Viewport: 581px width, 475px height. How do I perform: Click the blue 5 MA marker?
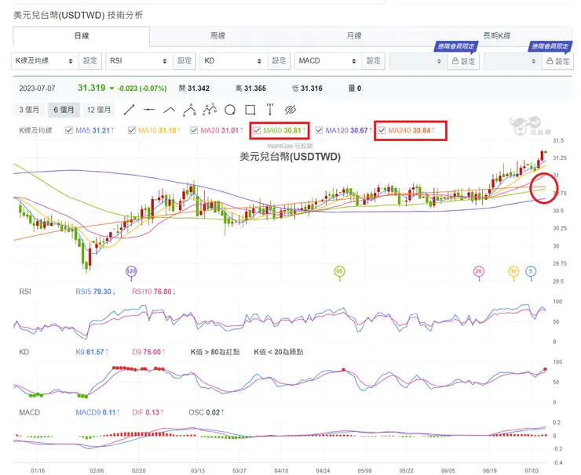[531, 271]
